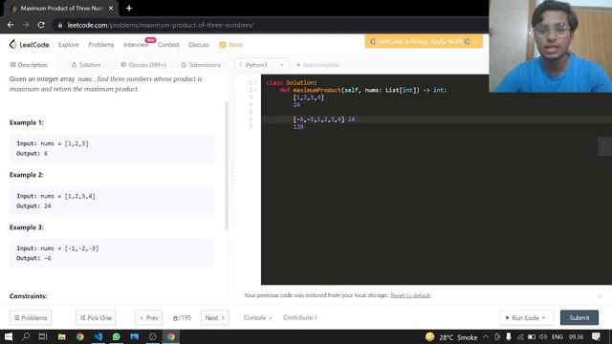Toggle the Autocomplete option
The image size is (612, 344).
tap(318, 65)
